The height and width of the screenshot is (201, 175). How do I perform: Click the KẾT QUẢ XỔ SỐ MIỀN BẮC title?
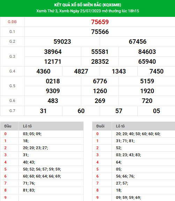(87, 5)
